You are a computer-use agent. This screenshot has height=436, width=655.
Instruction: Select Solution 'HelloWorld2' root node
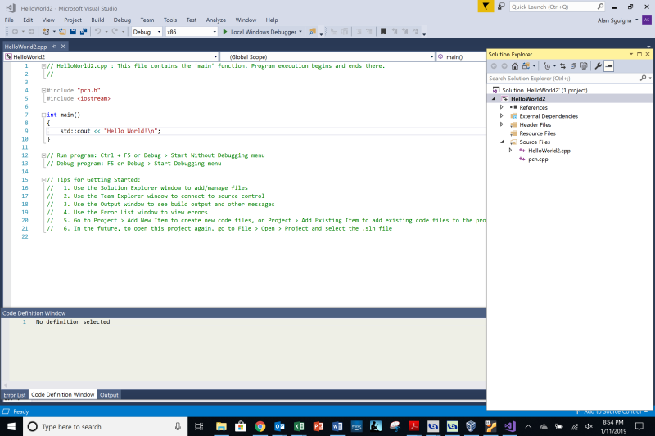click(544, 90)
